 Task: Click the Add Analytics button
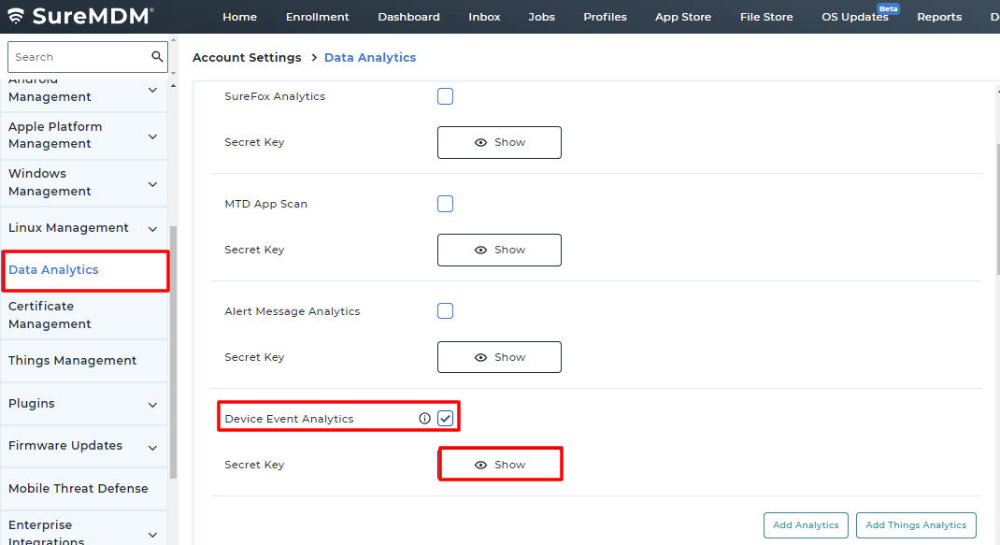pyautogui.click(x=806, y=525)
